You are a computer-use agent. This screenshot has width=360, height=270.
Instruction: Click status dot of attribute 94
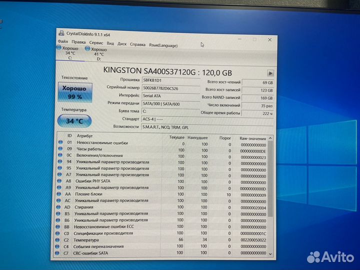click(59, 161)
